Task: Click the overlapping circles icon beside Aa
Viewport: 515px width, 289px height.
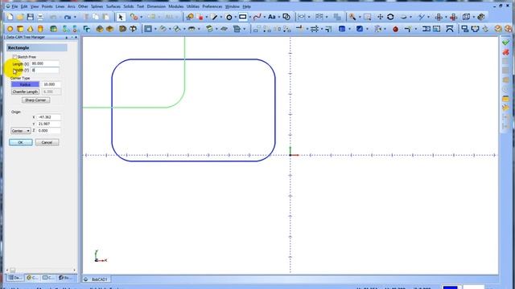Action: click(x=286, y=17)
